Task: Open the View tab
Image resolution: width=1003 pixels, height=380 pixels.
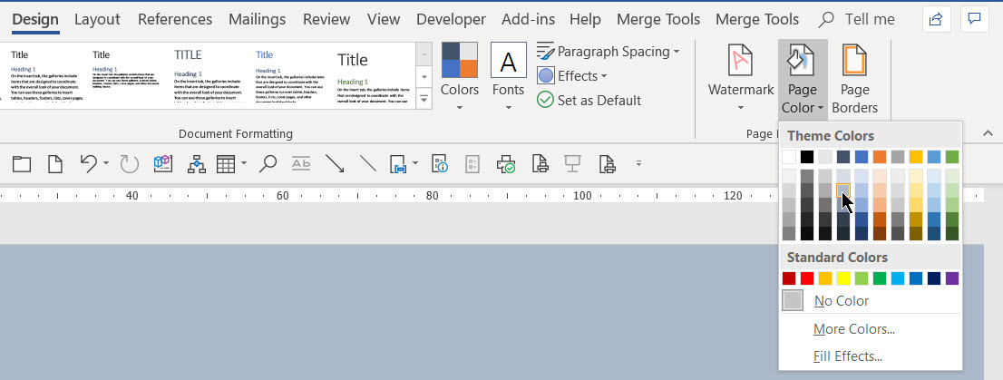Action: pos(384,20)
